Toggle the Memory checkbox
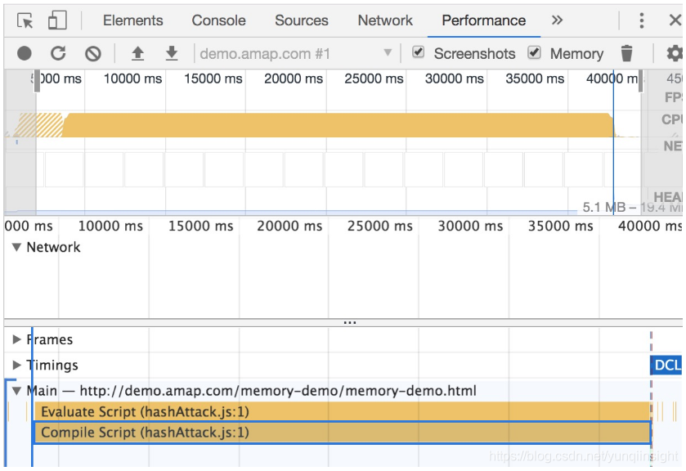The width and height of the screenshot is (686, 471). pyautogui.click(x=534, y=52)
